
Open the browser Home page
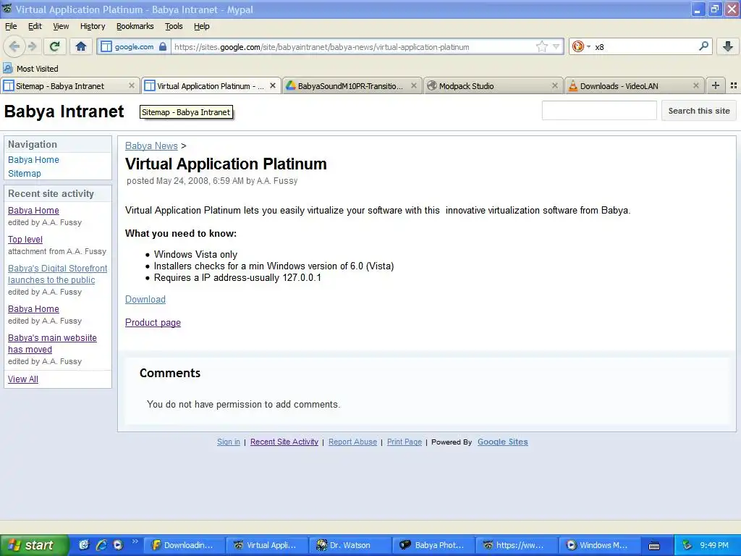81,46
